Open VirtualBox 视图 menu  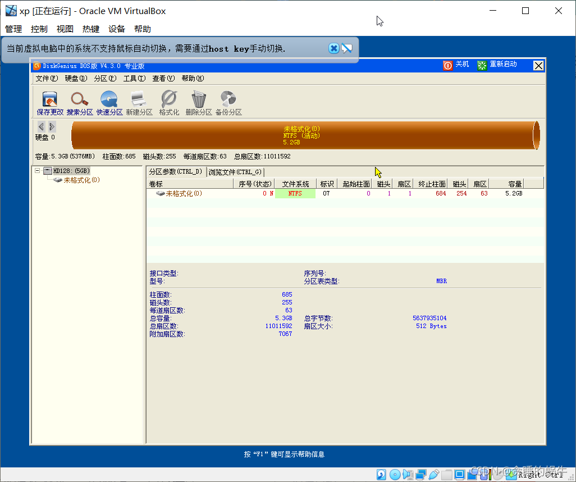(x=65, y=29)
